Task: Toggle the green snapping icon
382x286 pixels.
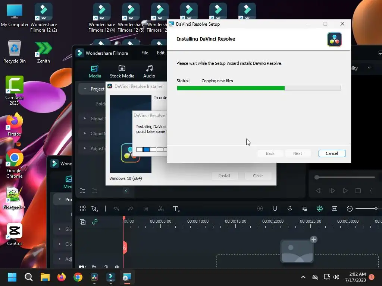Action: click(320, 209)
